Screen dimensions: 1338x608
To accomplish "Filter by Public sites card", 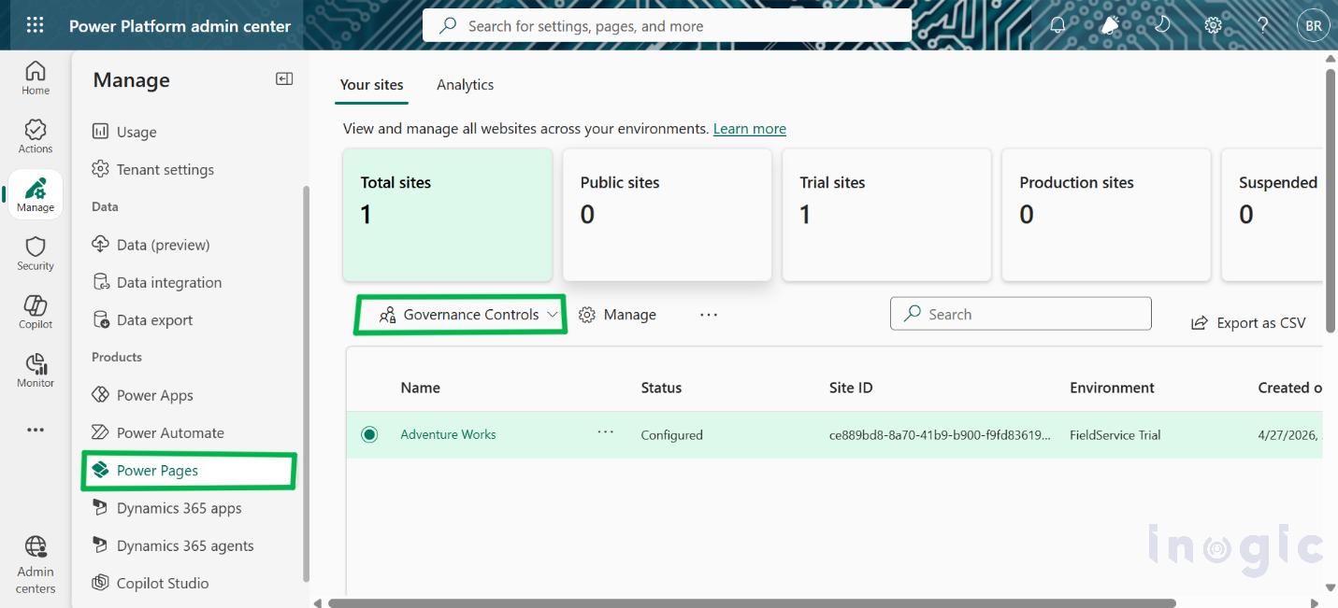I will (x=668, y=215).
